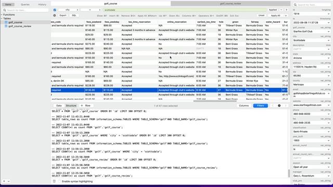
Task: Click the earliest_tee_time column header
Action: tap(206, 22)
